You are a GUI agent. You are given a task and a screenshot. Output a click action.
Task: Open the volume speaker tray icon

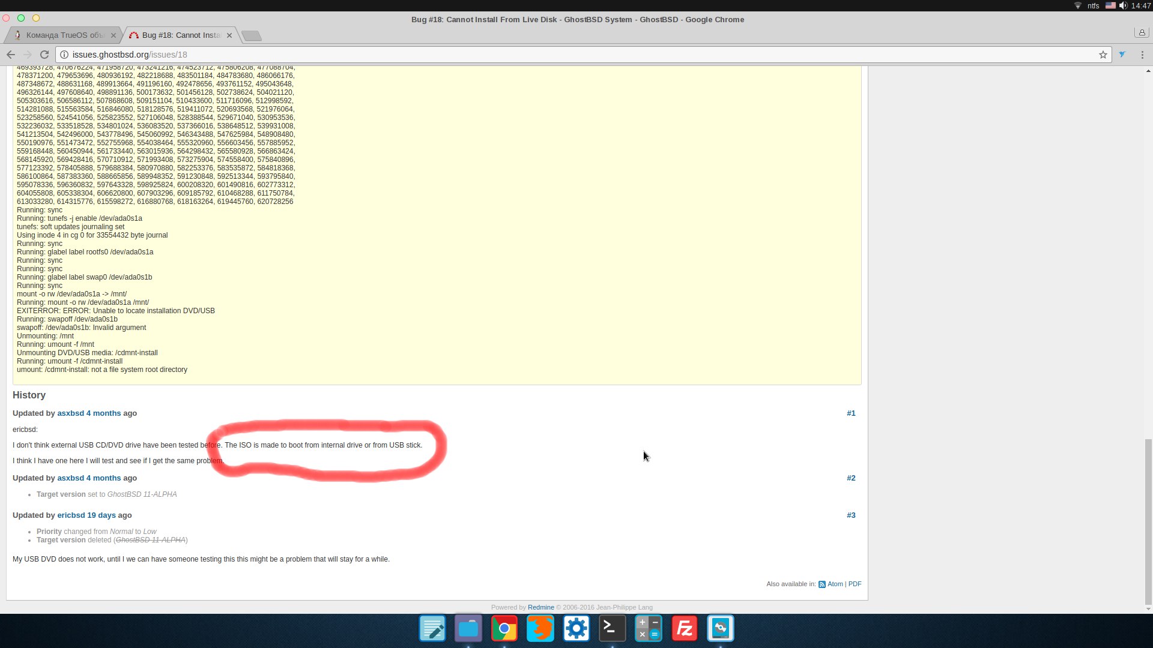(x=1123, y=5)
